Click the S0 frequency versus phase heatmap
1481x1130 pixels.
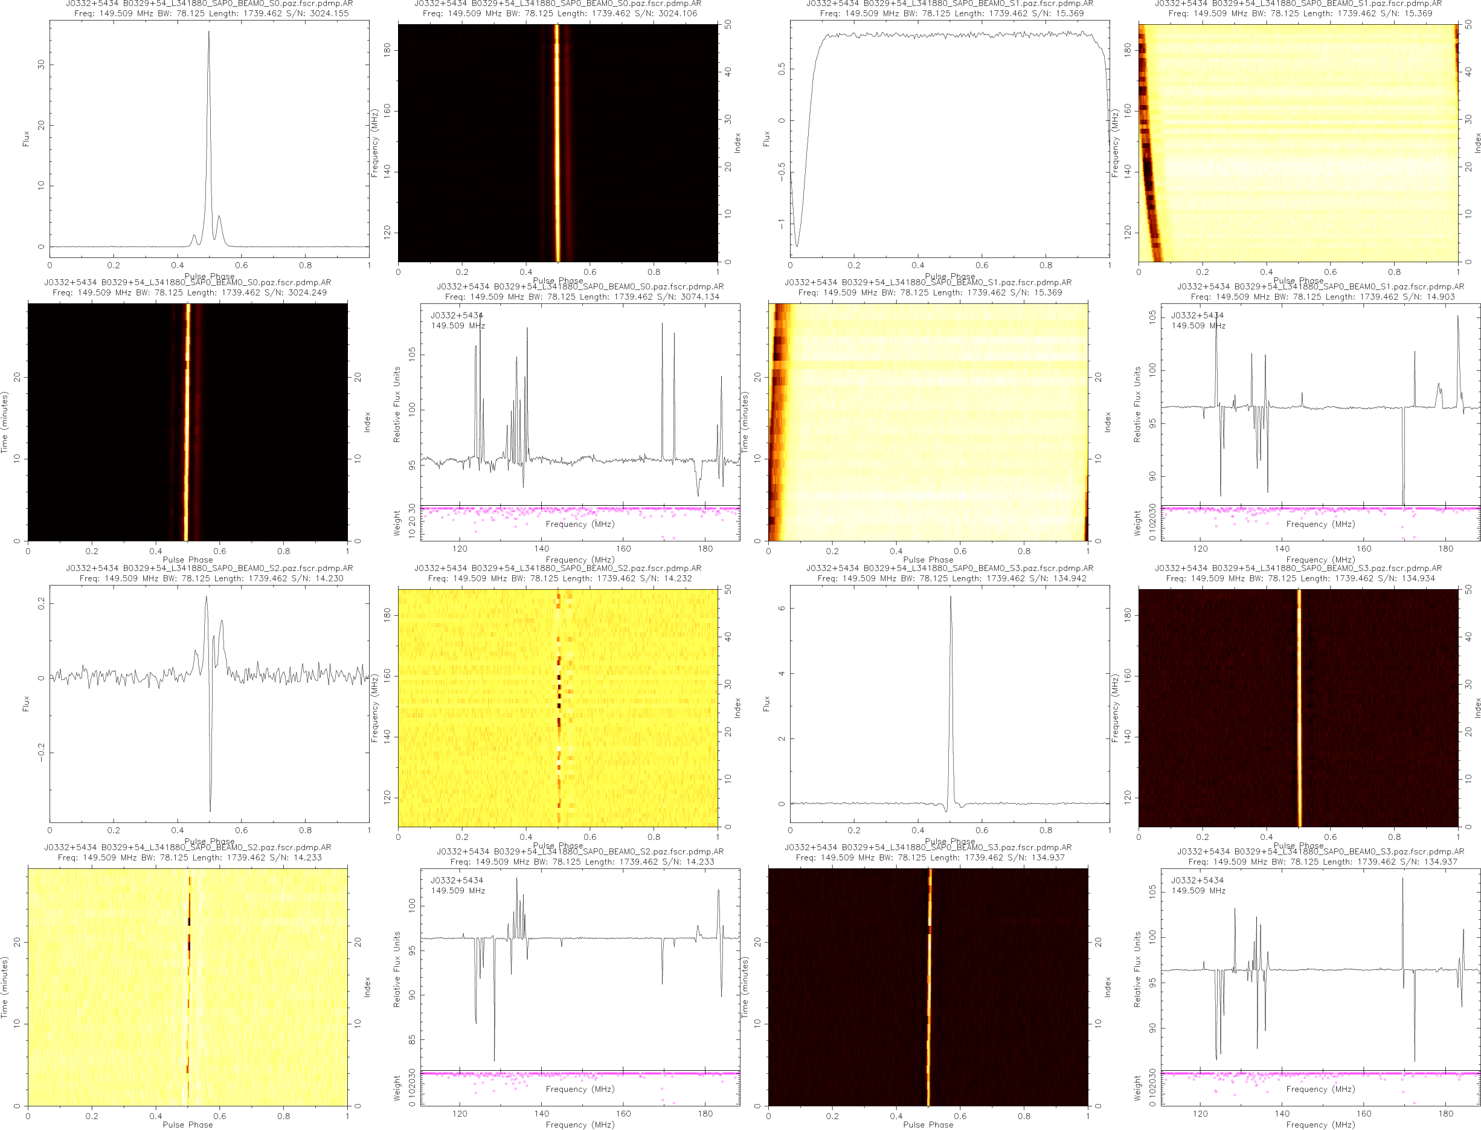pyautogui.click(x=557, y=143)
